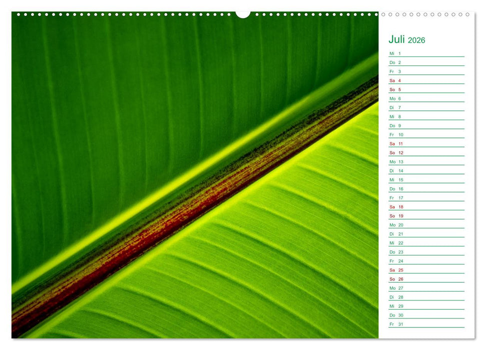Click the hanging hole at the top
Screen dimensions: 486x350
pyautogui.click(x=243, y=14)
